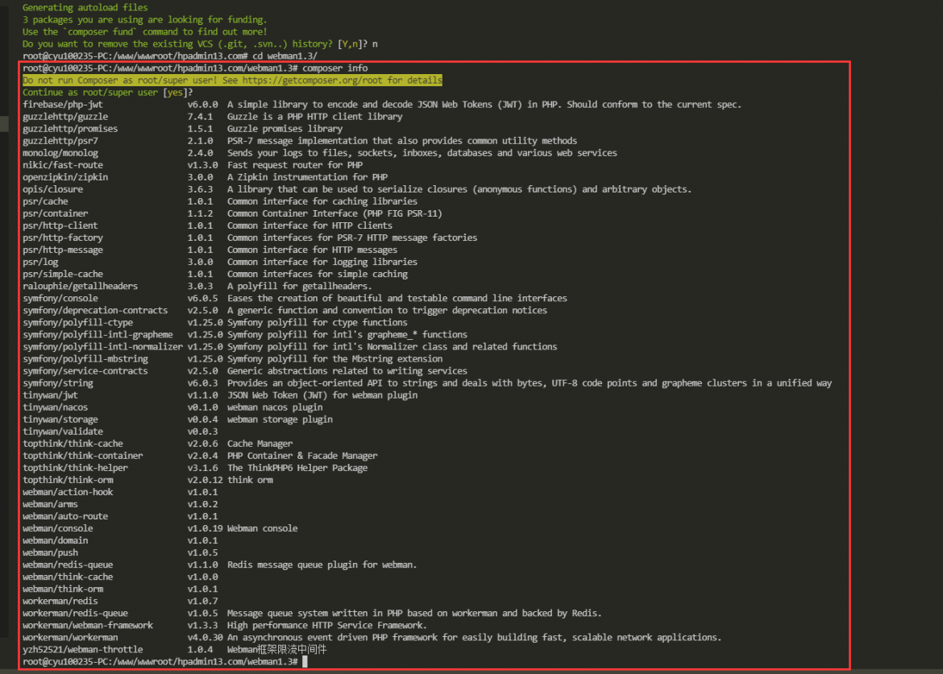Select symfony/polyfill-mbstring package name
This screenshot has width=943, height=674.
(x=85, y=358)
